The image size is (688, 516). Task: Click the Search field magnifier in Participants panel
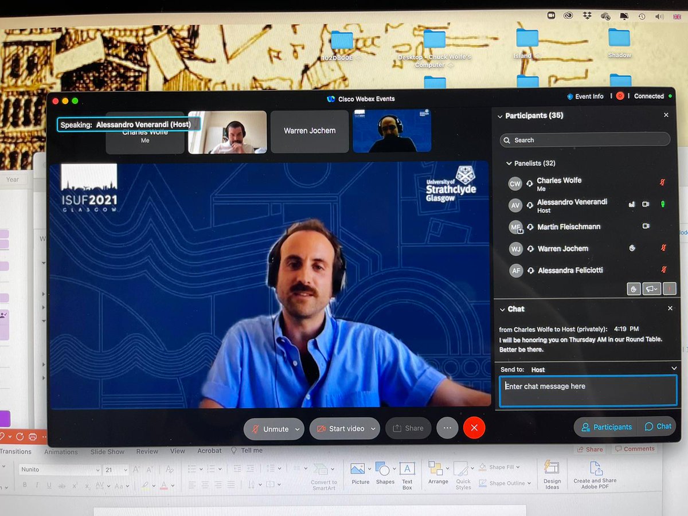(507, 140)
